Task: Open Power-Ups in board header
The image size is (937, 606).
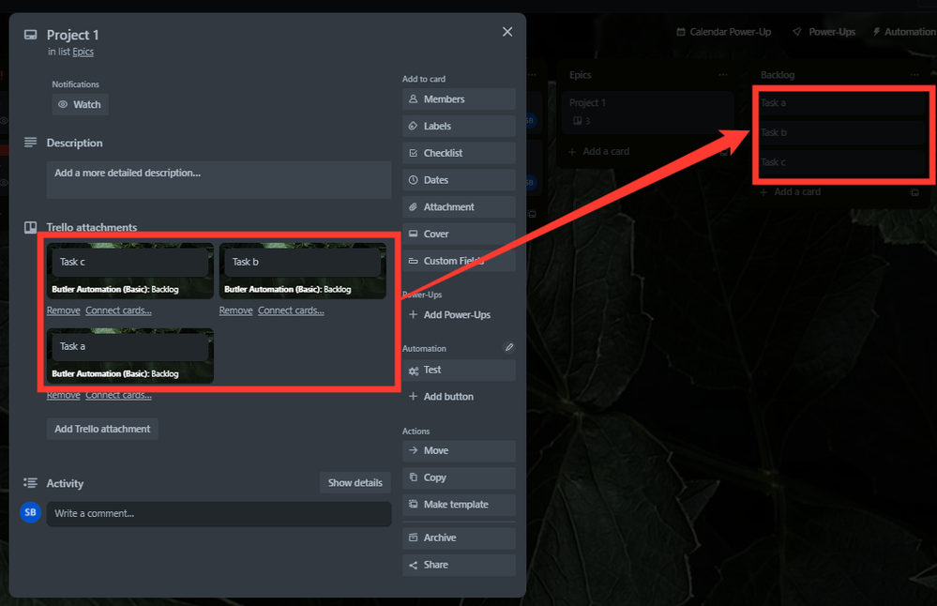Action: tap(824, 32)
